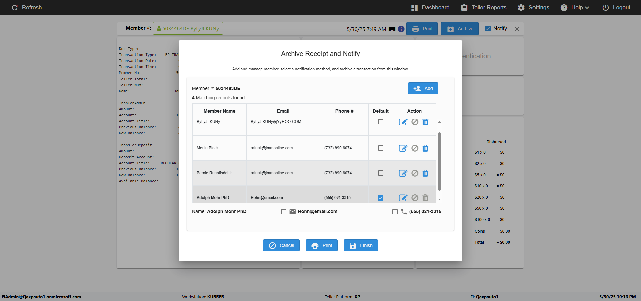Screen dimensions: 641x301
Task: Click the Member Name column header
Action: pos(219,111)
